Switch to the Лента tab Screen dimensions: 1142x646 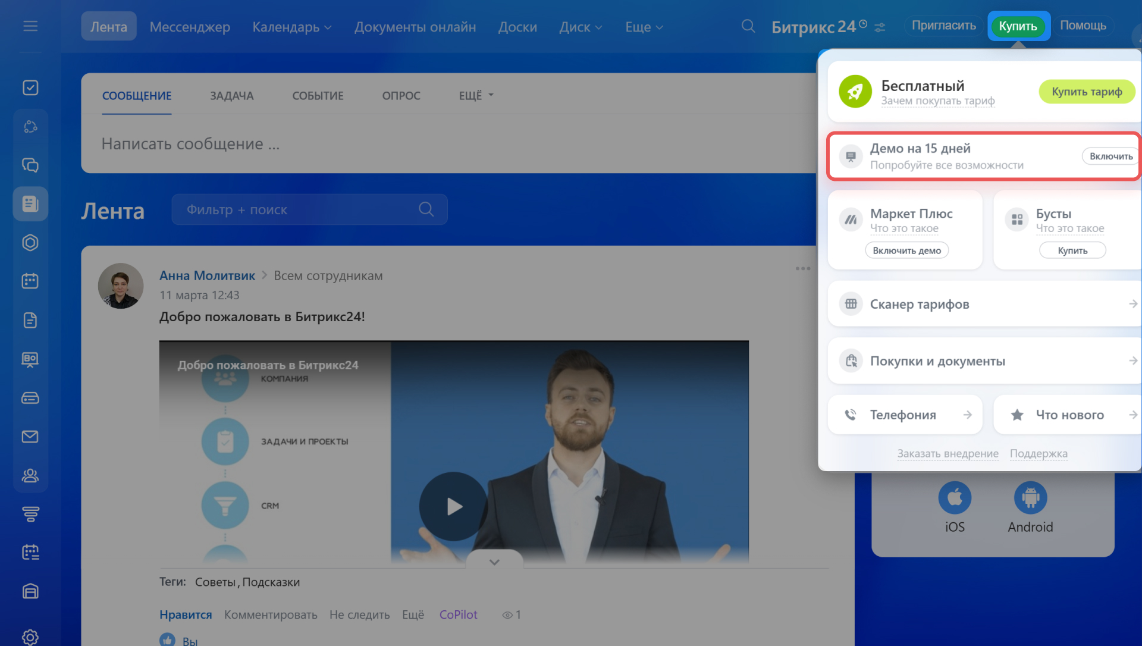109,26
